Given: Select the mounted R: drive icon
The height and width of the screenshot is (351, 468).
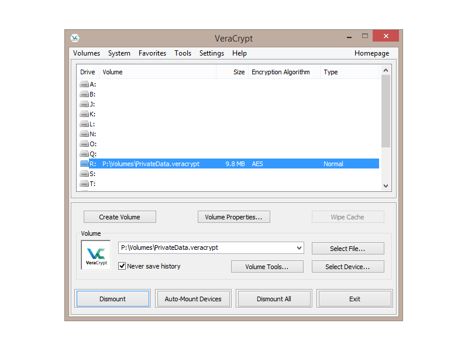Looking at the screenshot, I should (x=84, y=164).
